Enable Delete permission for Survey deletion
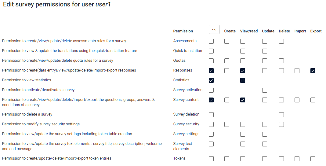Viewport: 326px width, 166px height. coord(281,115)
